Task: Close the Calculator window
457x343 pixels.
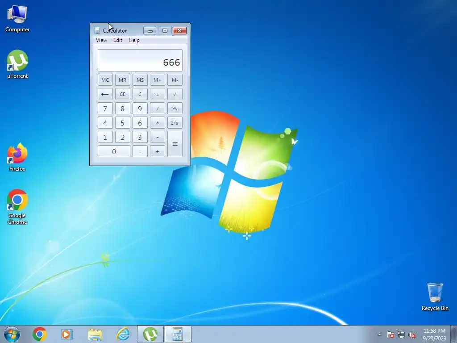Action: (x=179, y=31)
